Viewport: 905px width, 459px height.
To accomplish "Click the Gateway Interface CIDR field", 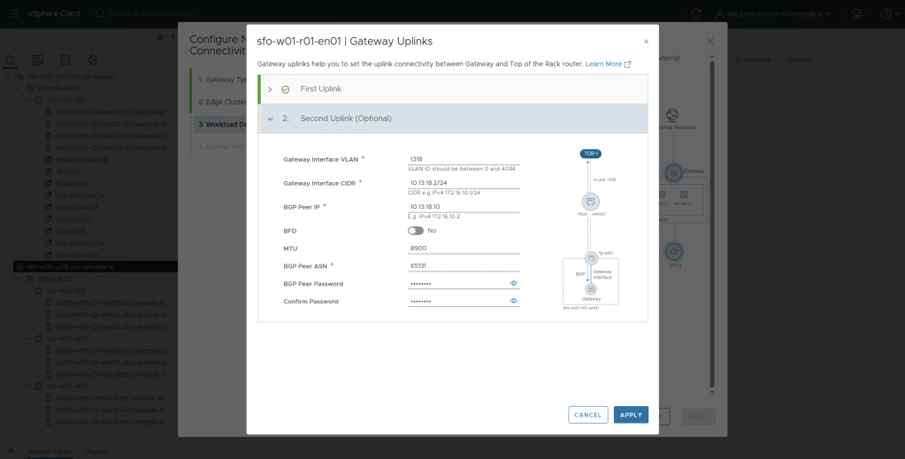I will [x=464, y=183].
